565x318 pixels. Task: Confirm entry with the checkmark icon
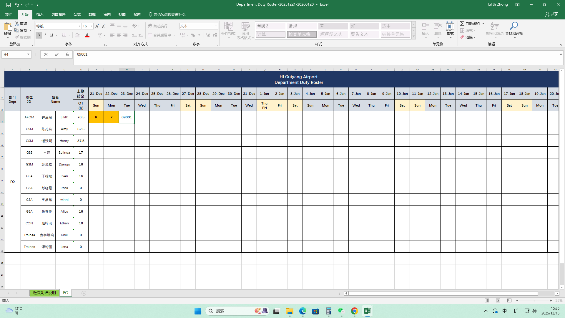click(56, 54)
